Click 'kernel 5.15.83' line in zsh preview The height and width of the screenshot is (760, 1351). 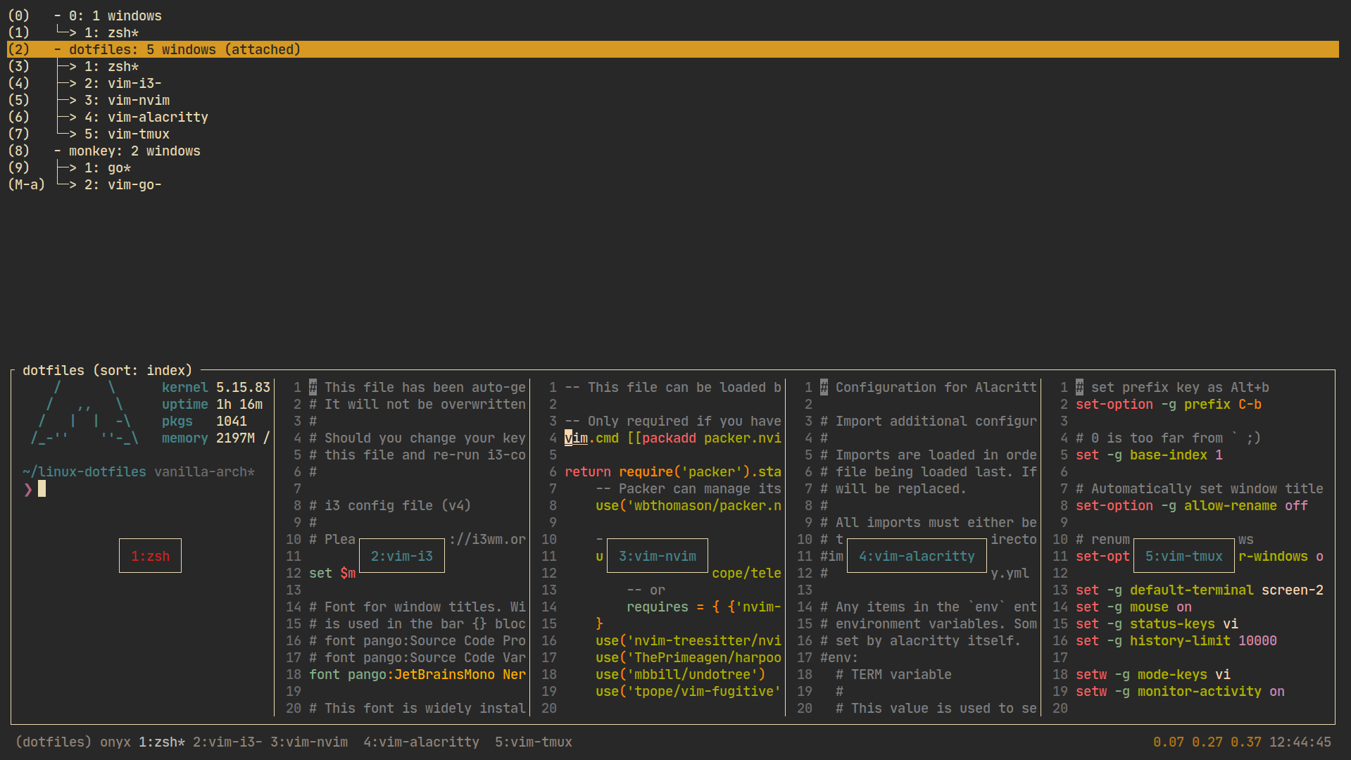click(216, 387)
